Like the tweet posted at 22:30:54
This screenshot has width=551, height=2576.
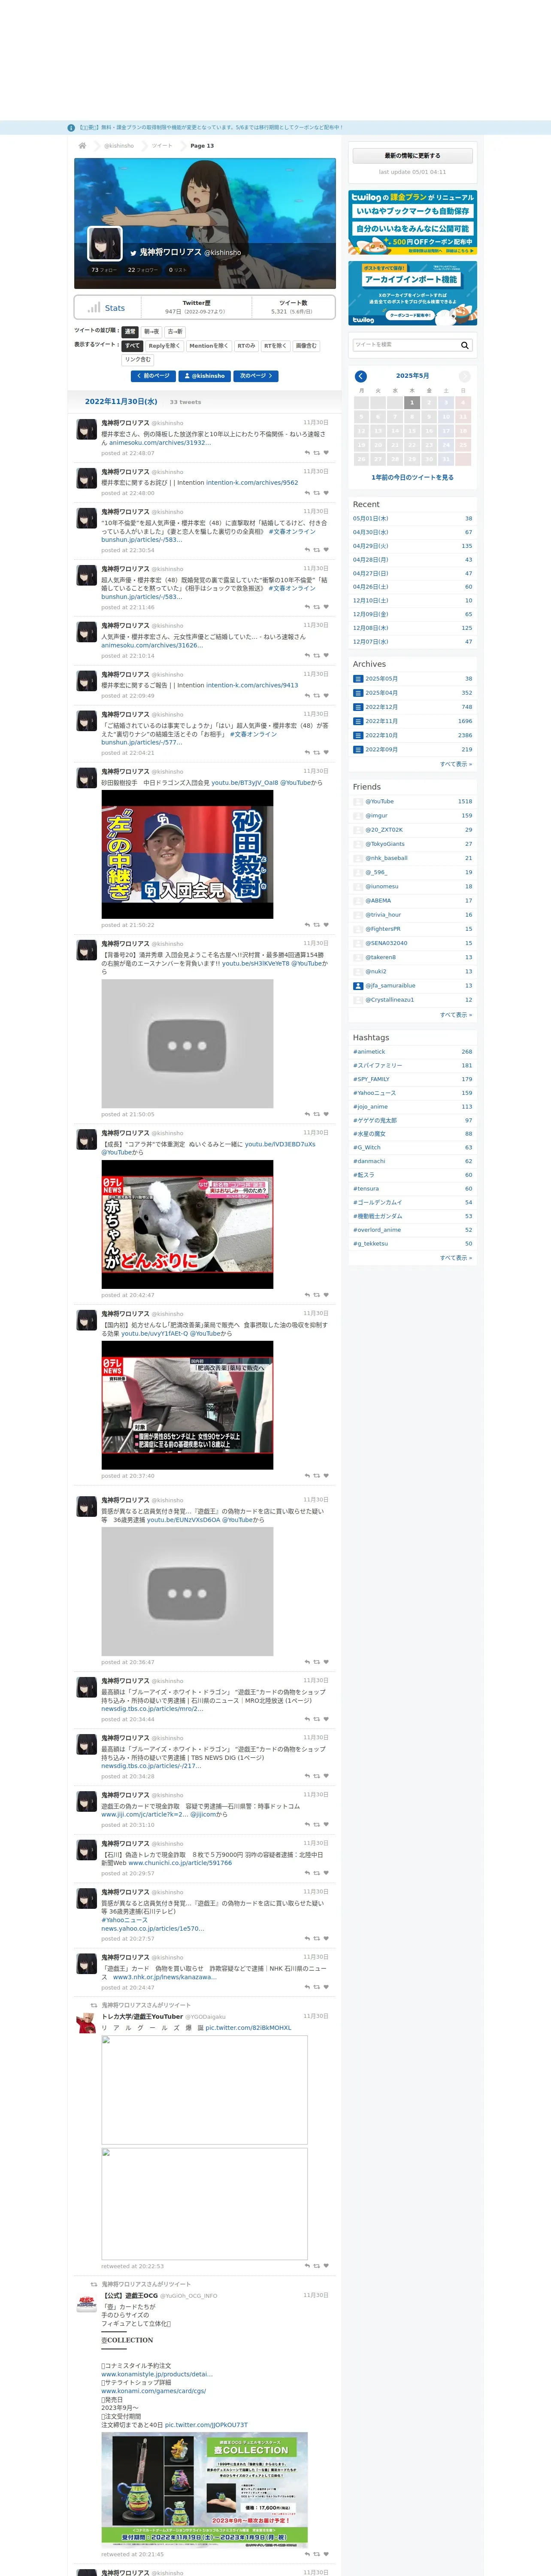pos(326,550)
